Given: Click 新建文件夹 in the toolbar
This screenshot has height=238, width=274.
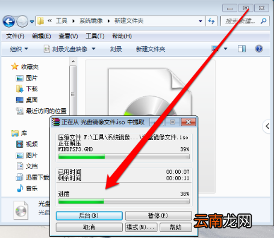Looking at the screenshot, I should click(x=151, y=49).
